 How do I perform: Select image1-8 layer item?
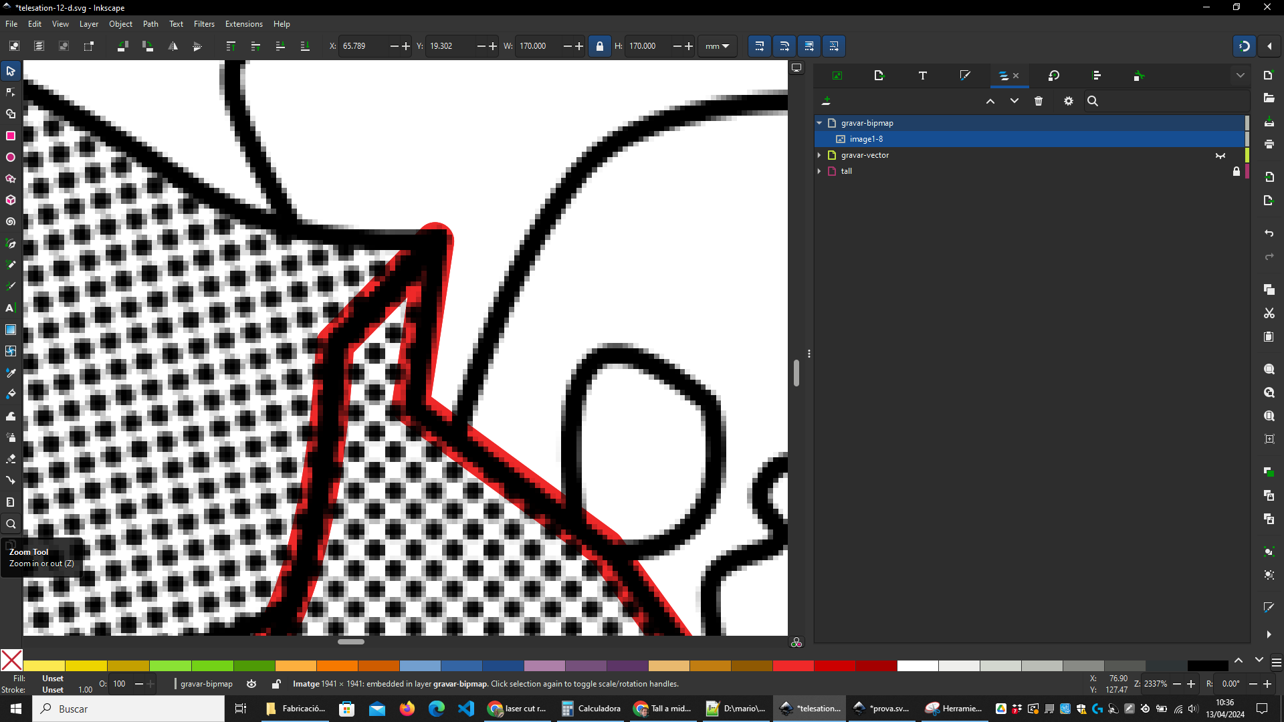tap(868, 138)
